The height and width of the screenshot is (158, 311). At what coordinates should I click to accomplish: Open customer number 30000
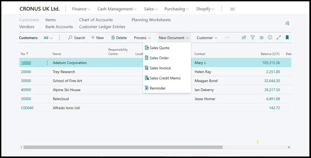[x=26, y=81]
